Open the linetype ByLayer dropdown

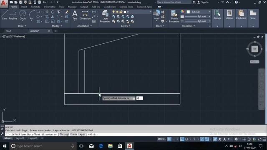pos(209,21)
